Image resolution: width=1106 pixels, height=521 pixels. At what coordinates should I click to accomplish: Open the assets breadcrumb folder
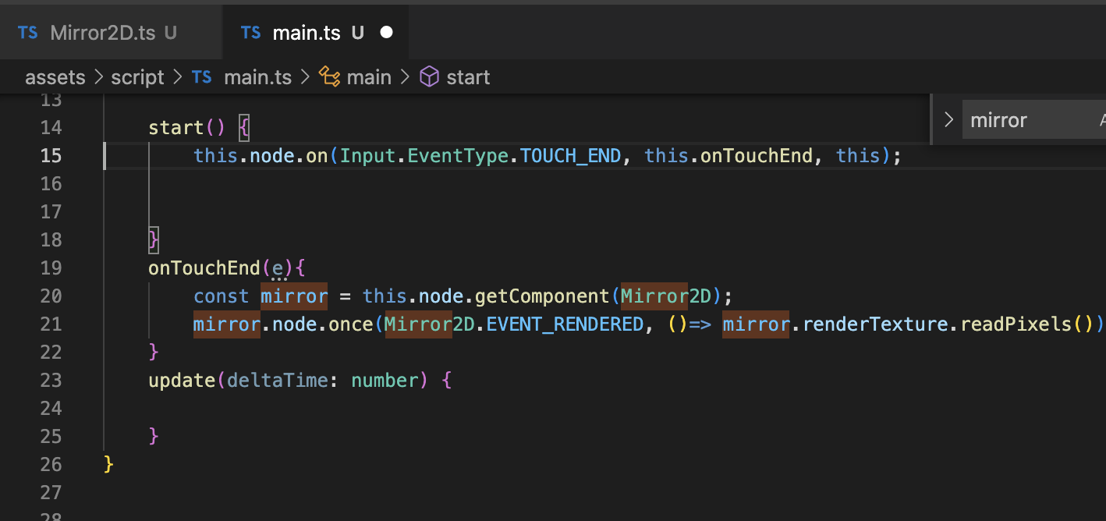[x=55, y=77]
